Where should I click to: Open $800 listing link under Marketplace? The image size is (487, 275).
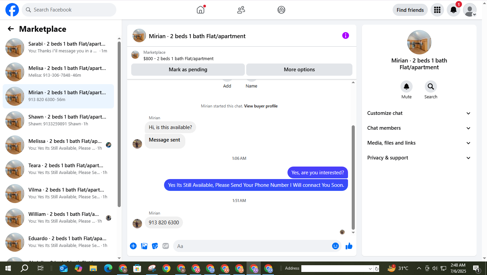click(179, 58)
